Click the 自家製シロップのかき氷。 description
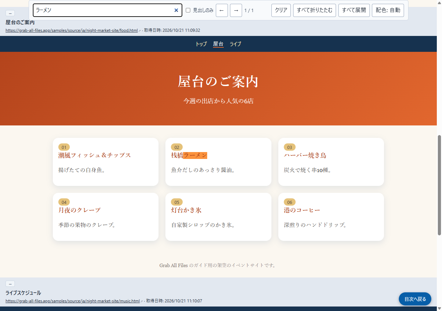The image size is (442, 311). tap(203, 225)
